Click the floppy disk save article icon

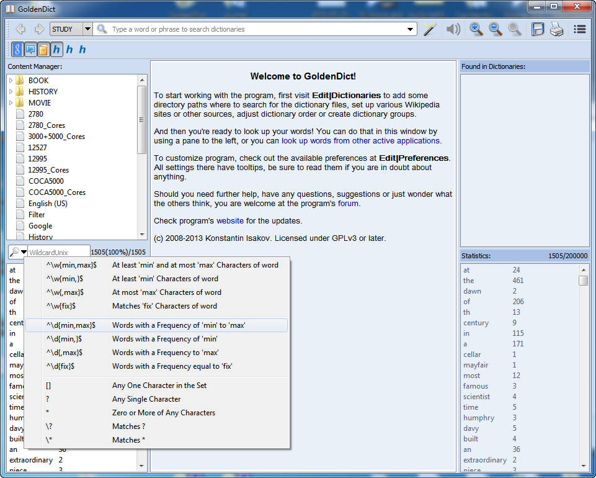(538, 29)
